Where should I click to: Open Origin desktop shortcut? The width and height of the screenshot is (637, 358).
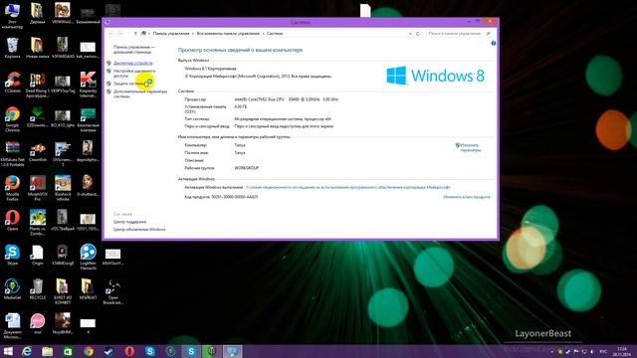(x=38, y=255)
